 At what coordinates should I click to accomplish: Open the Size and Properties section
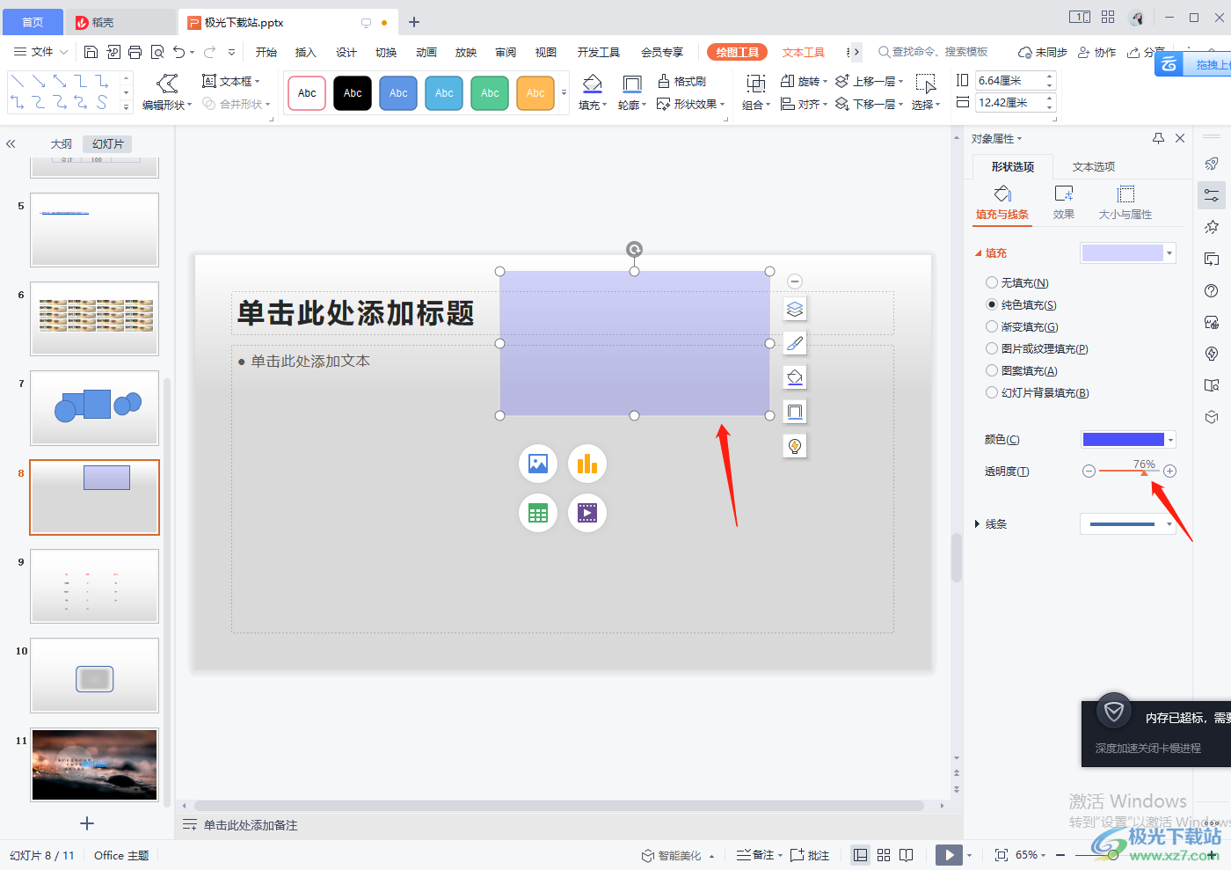tap(1125, 202)
